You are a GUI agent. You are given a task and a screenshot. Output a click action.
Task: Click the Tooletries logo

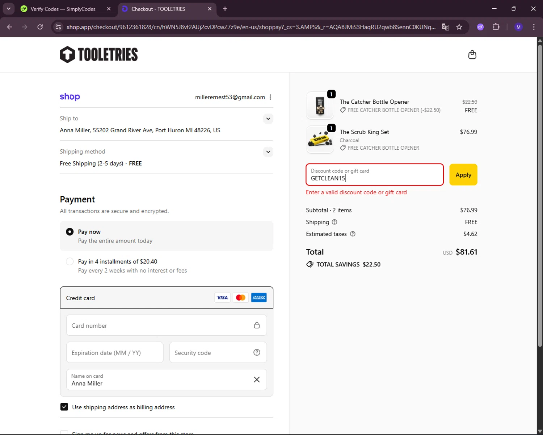pos(99,55)
